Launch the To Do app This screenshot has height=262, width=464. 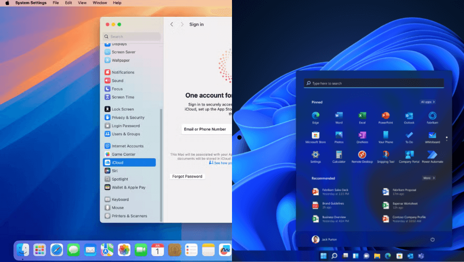[409, 137]
